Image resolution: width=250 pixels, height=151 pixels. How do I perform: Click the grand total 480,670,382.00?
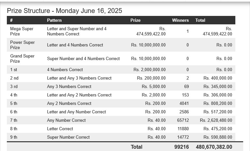click(214, 147)
